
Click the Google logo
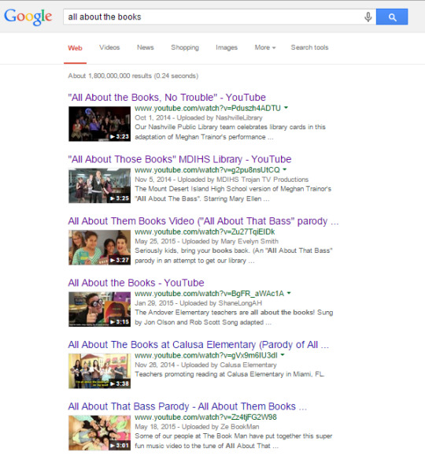[28, 17]
